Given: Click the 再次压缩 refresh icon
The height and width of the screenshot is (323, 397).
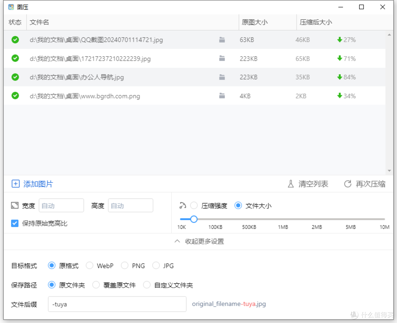Looking at the screenshot, I should coord(347,184).
